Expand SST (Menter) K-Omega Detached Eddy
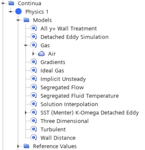 tap(26, 113)
